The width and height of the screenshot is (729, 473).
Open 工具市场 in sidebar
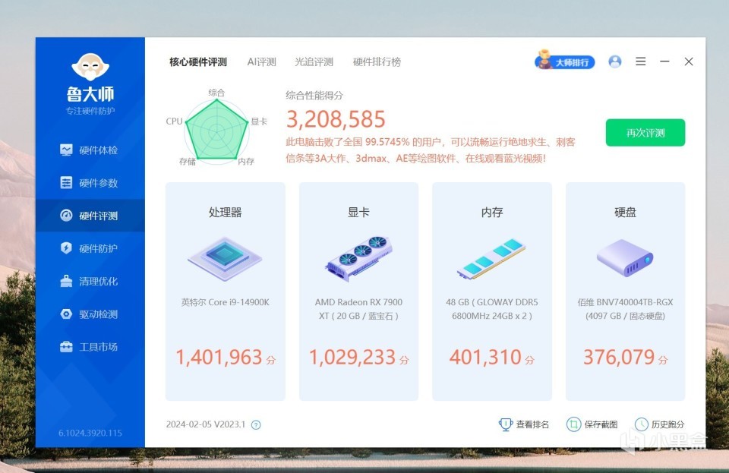[90, 347]
